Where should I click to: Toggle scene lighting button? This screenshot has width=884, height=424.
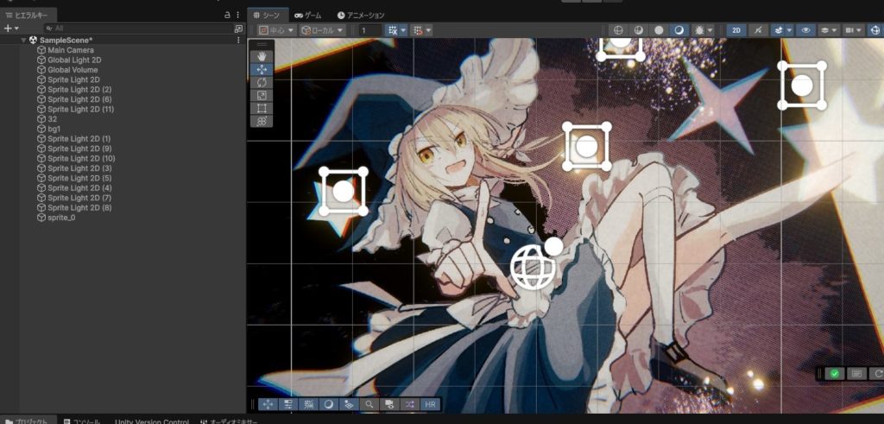(757, 30)
